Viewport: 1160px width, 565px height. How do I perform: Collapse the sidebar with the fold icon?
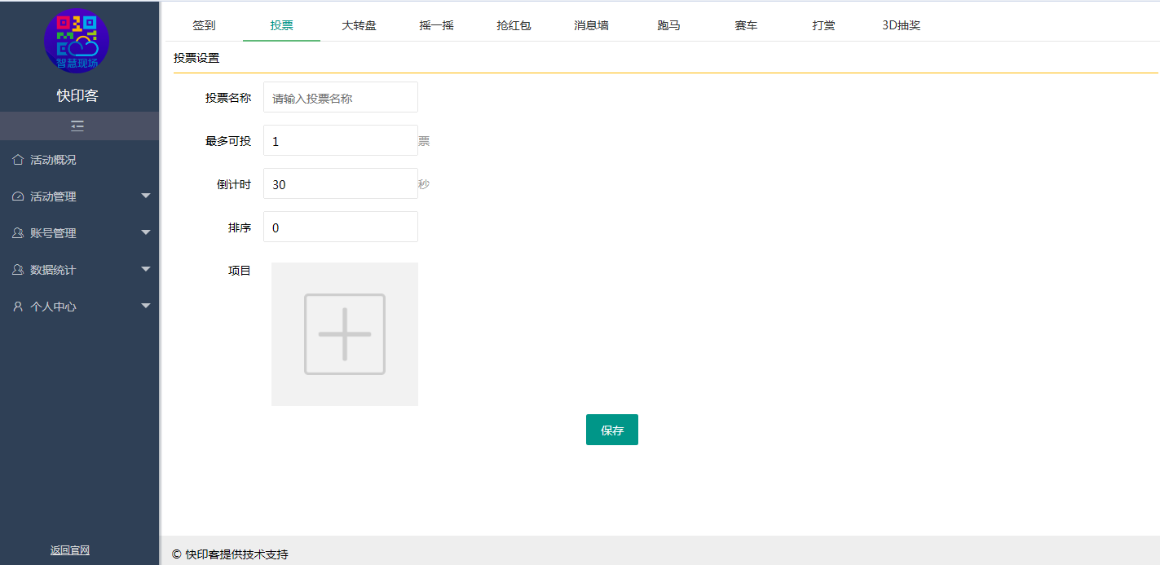pyautogui.click(x=77, y=126)
